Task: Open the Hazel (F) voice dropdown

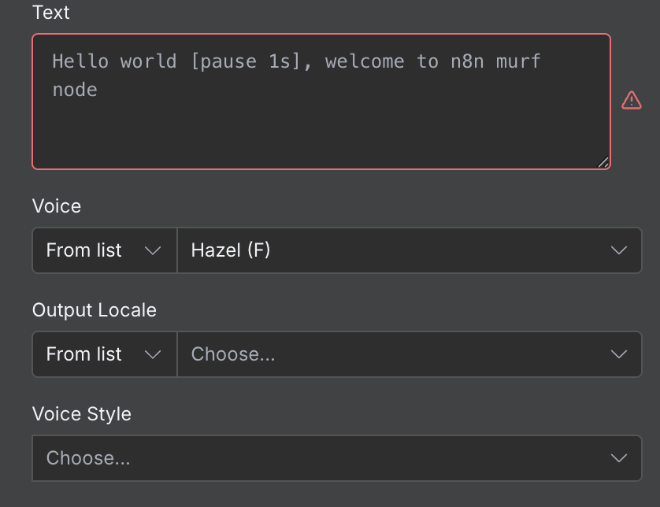Action: 394,250
